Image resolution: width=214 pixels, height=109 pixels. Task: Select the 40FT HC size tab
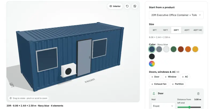pos(198,30)
